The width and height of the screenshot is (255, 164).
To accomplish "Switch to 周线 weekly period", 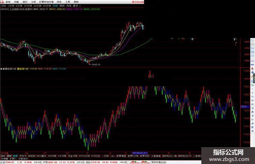I will coord(62,5).
